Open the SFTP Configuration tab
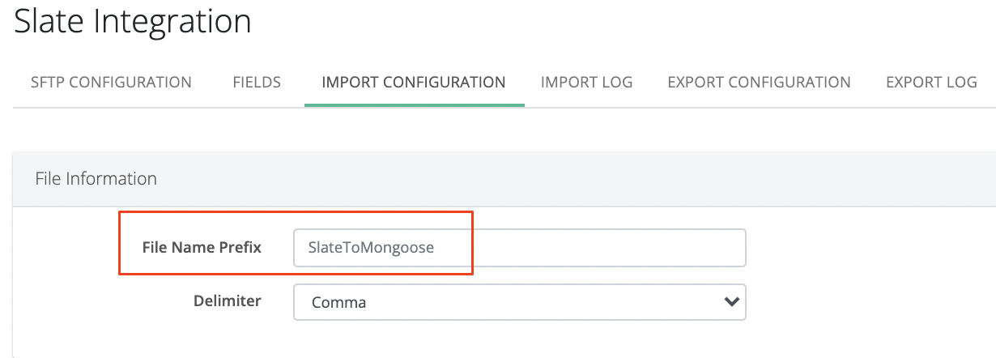996x358 pixels. 111,82
